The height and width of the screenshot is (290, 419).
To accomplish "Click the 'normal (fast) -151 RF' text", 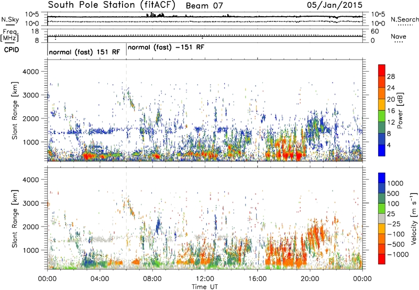I will 166,48.
